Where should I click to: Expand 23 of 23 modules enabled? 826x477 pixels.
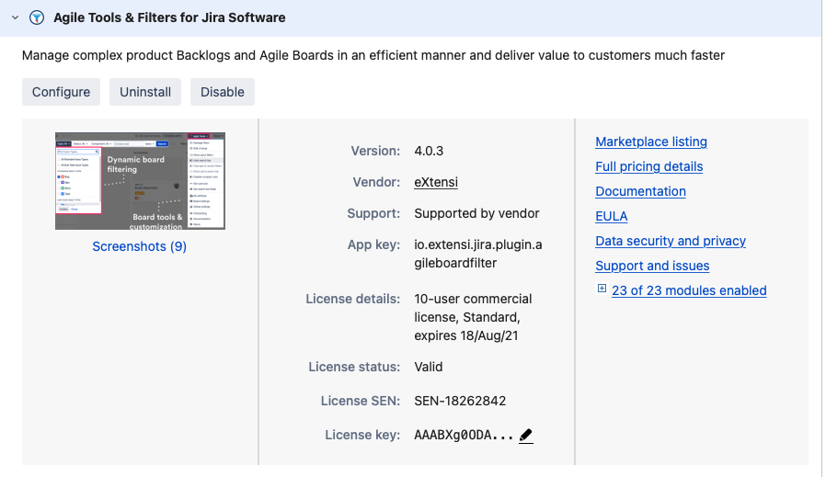point(689,290)
